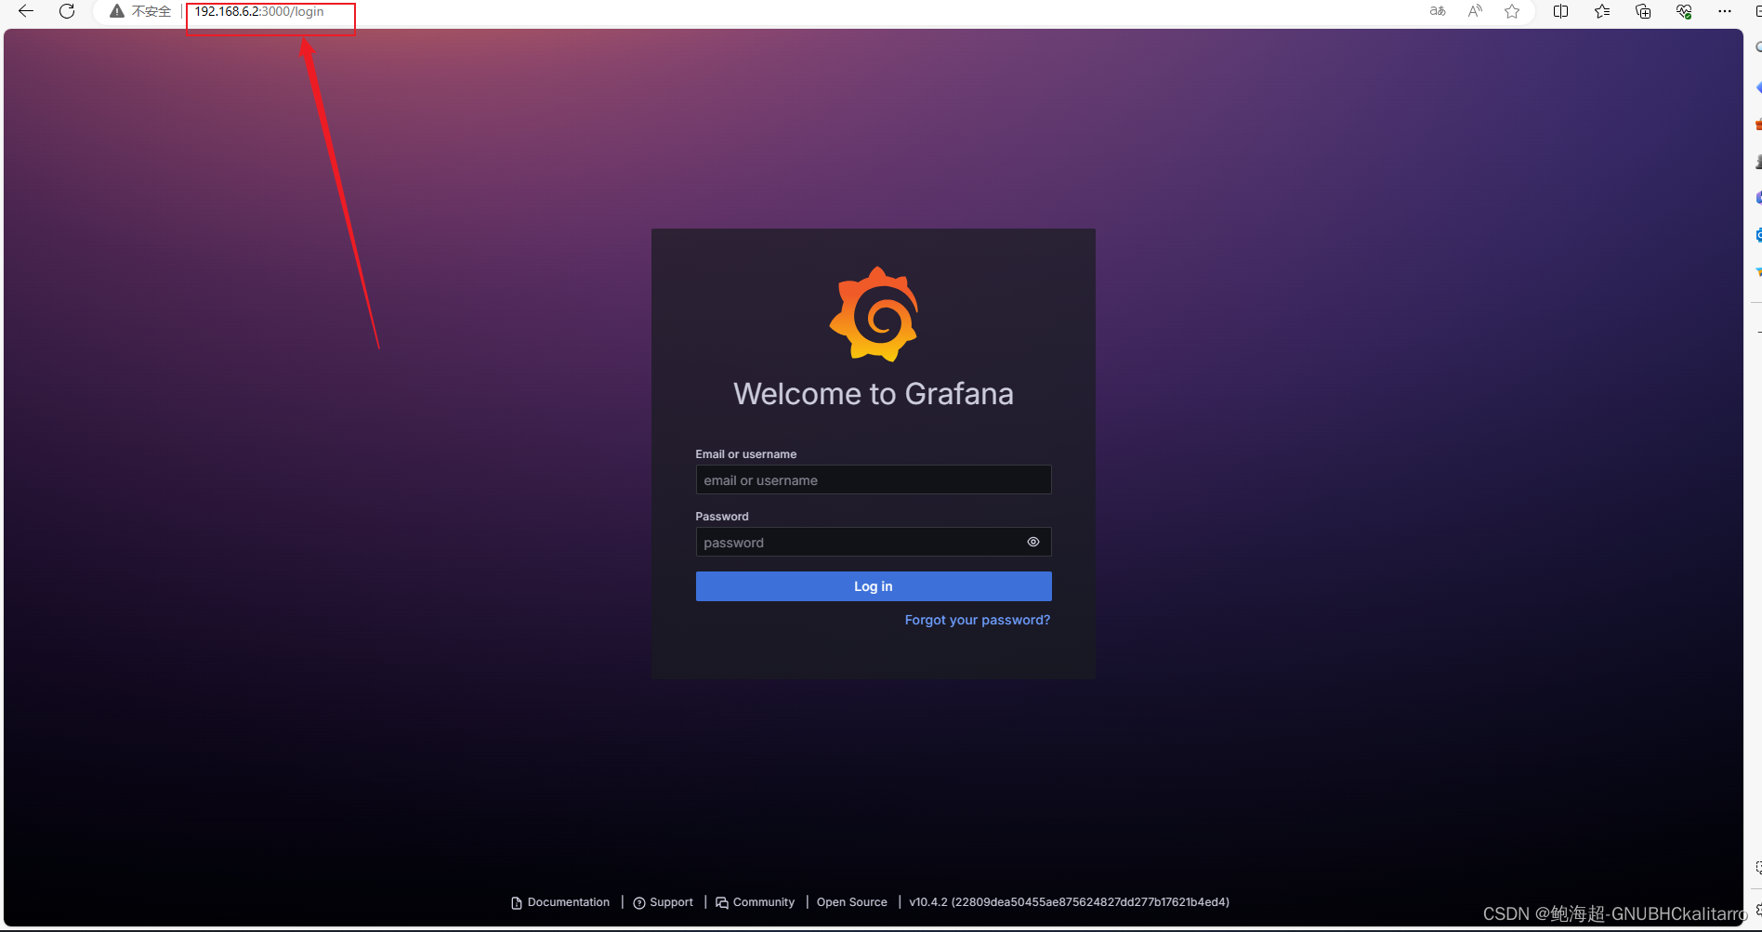Click the Password label text

click(x=722, y=517)
